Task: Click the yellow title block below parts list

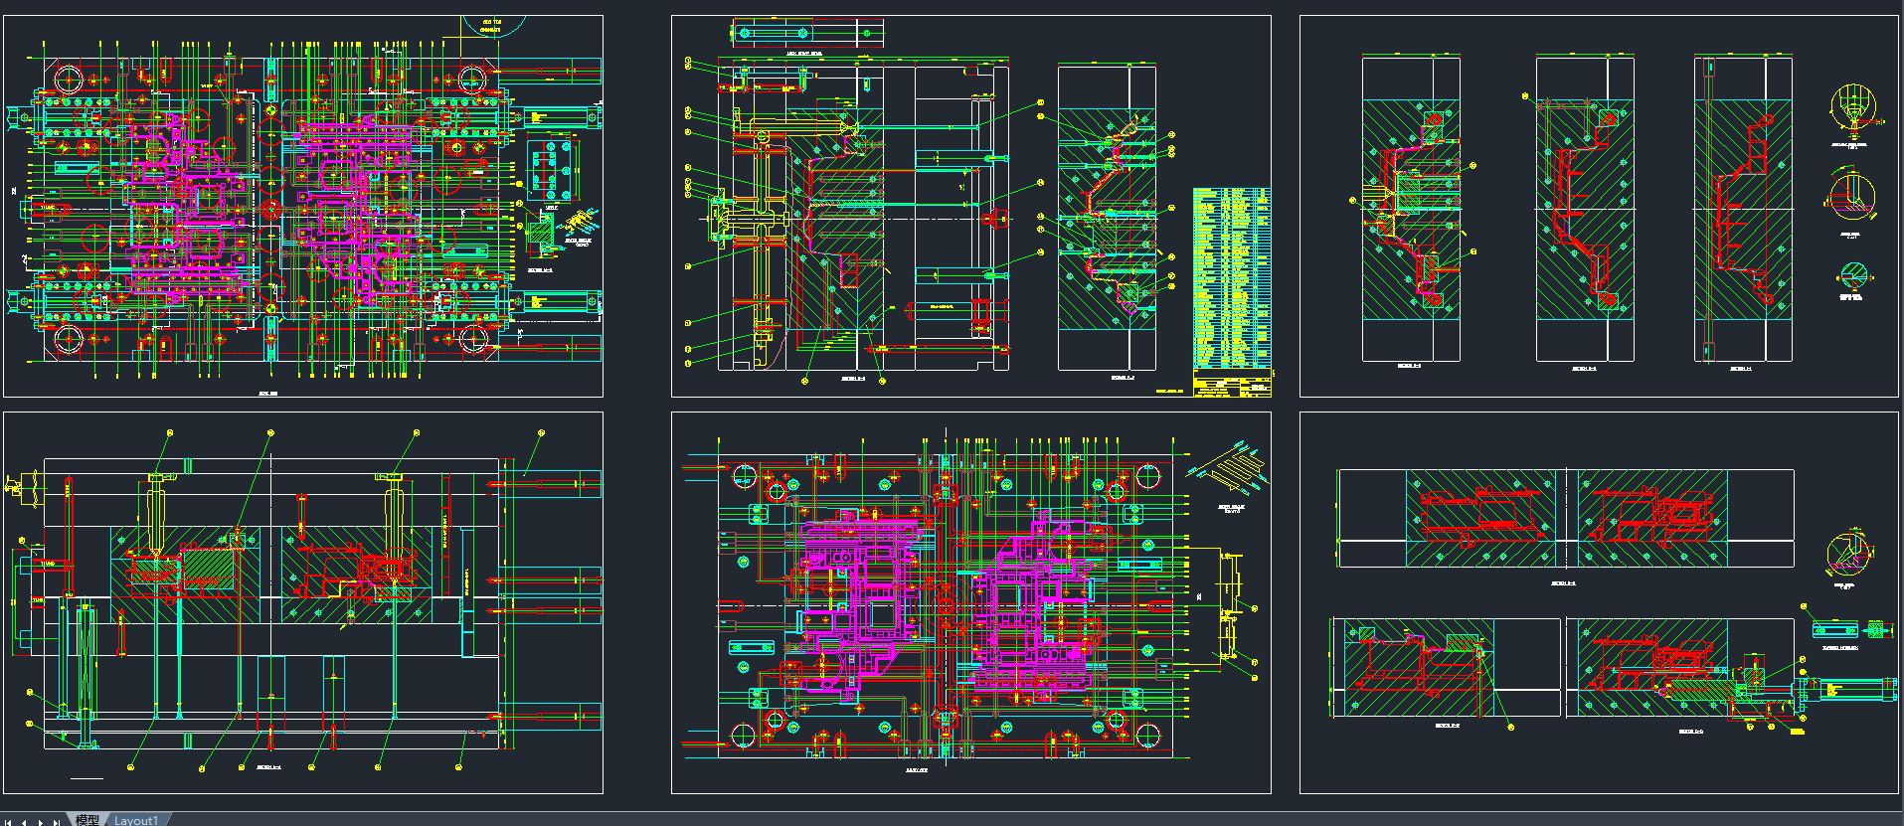Action: tap(1231, 384)
